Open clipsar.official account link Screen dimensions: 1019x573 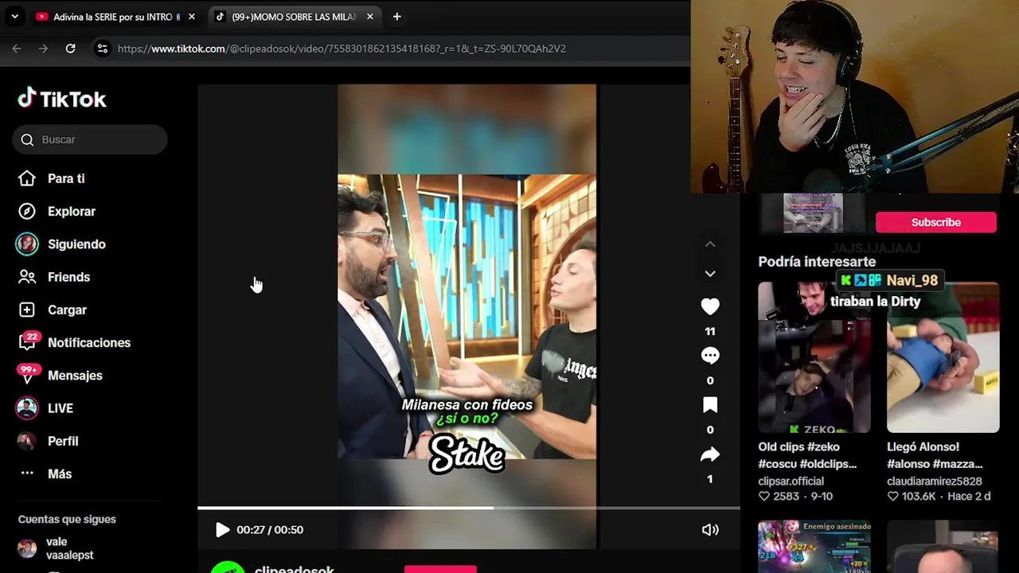click(791, 481)
